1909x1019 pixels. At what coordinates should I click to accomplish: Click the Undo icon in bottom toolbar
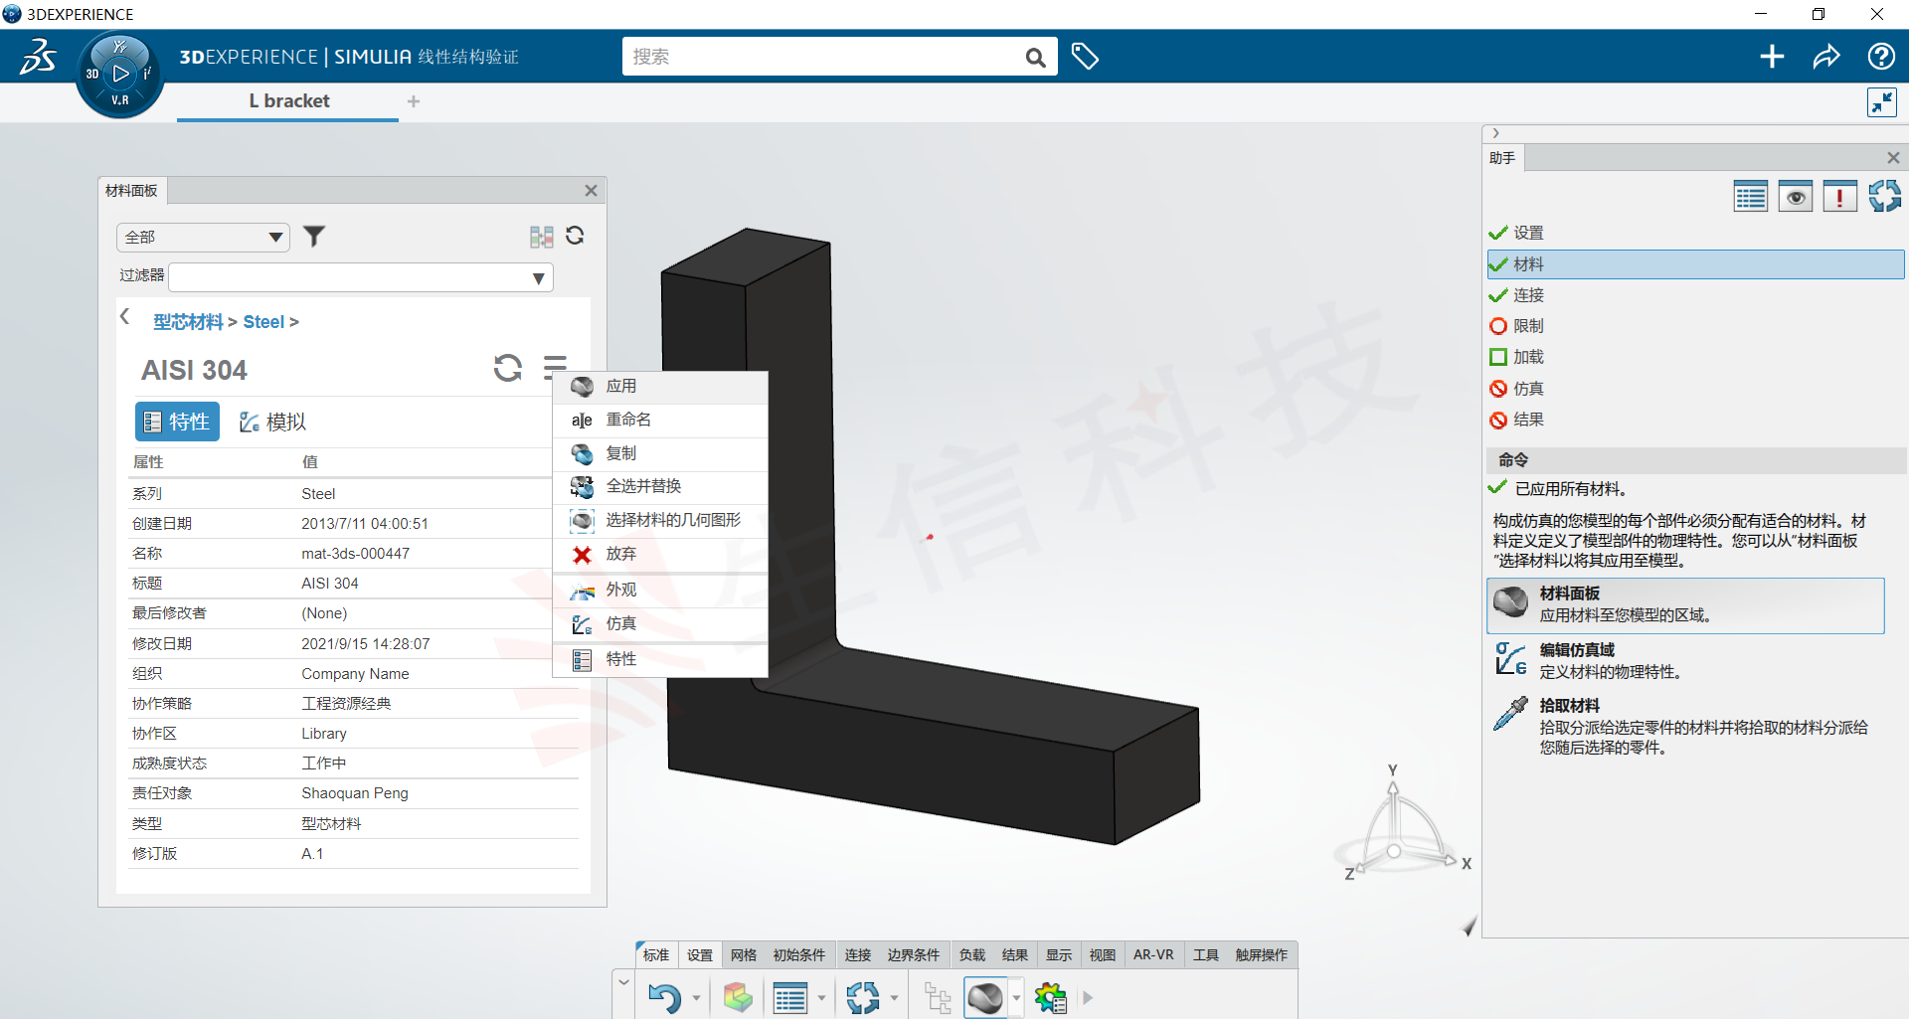[x=664, y=997]
